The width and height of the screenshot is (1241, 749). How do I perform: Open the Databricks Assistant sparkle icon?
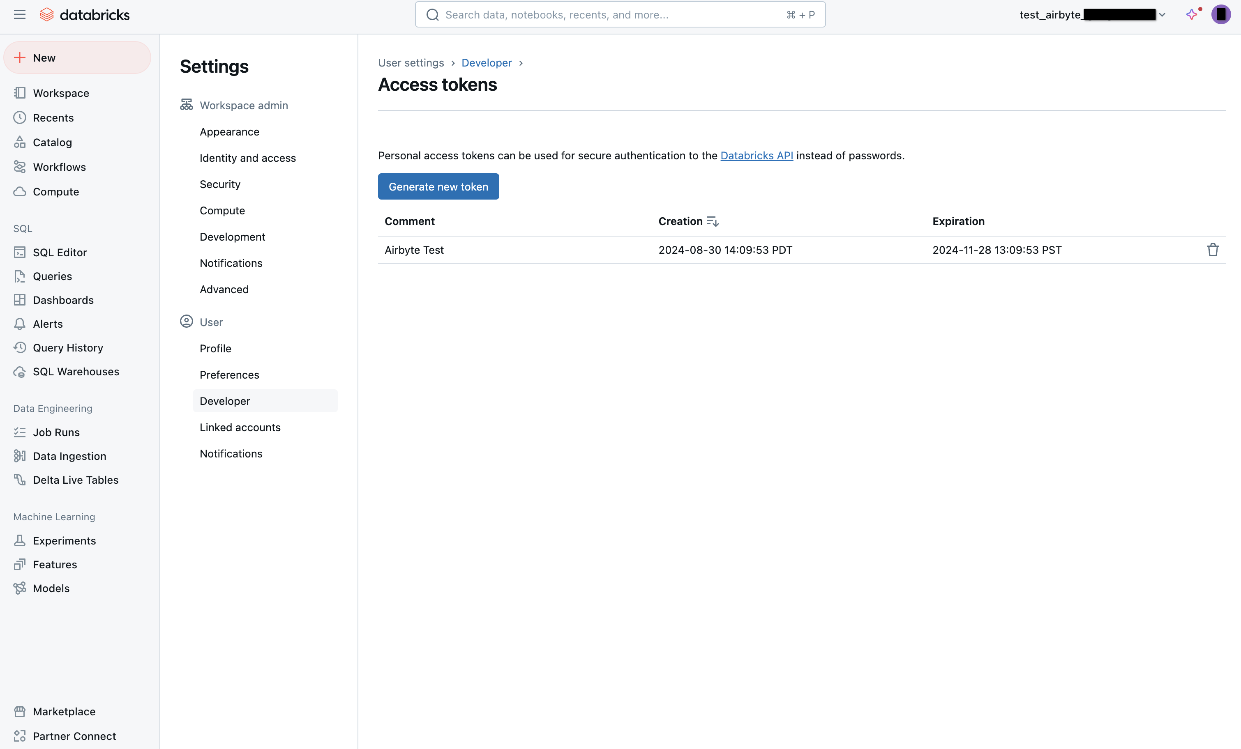pyautogui.click(x=1192, y=15)
